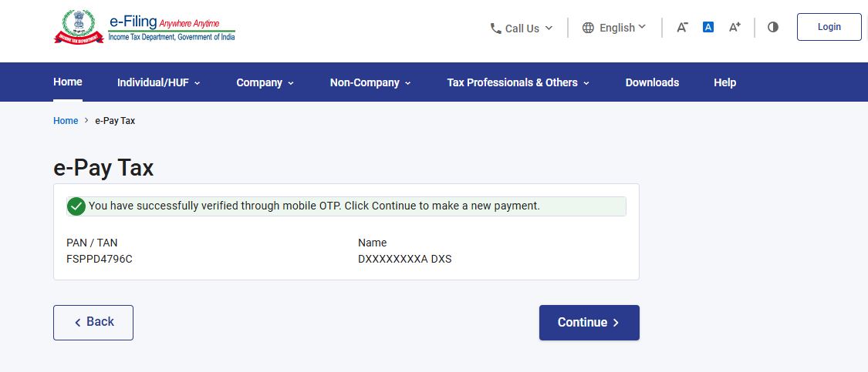Decrease font size with A- icon
868x372 pixels.
[682, 27]
